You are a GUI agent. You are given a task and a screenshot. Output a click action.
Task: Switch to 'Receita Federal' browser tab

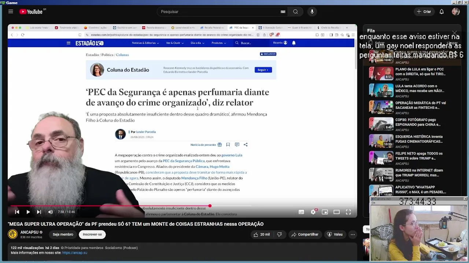point(213,28)
